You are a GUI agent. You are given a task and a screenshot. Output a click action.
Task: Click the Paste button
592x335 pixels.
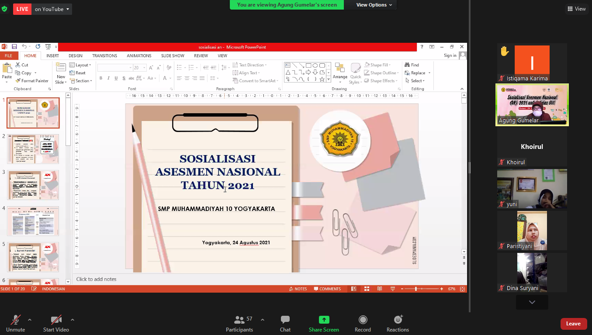pyautogui.click(x=7, y=73)
